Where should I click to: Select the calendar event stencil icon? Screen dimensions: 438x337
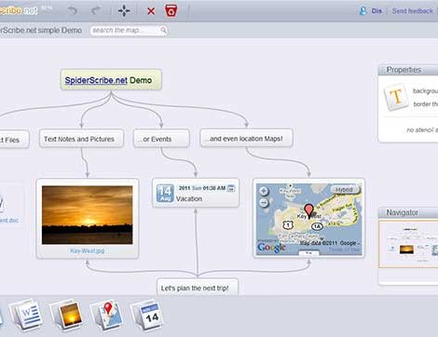pos(147,315)
